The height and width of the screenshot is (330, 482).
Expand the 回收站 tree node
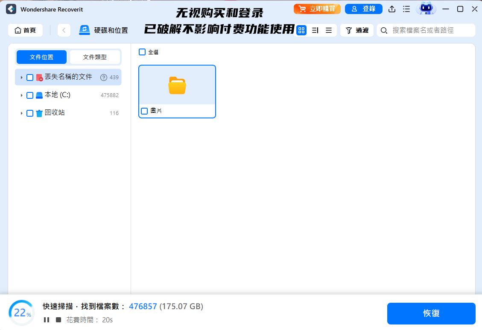(21, 113)
